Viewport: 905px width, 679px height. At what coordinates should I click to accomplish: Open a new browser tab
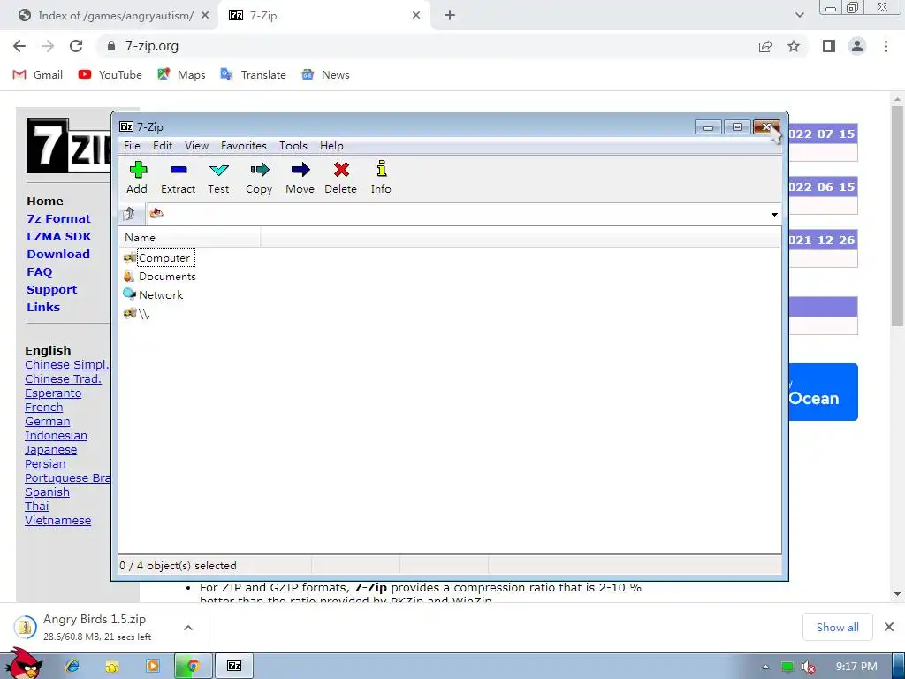450,16
